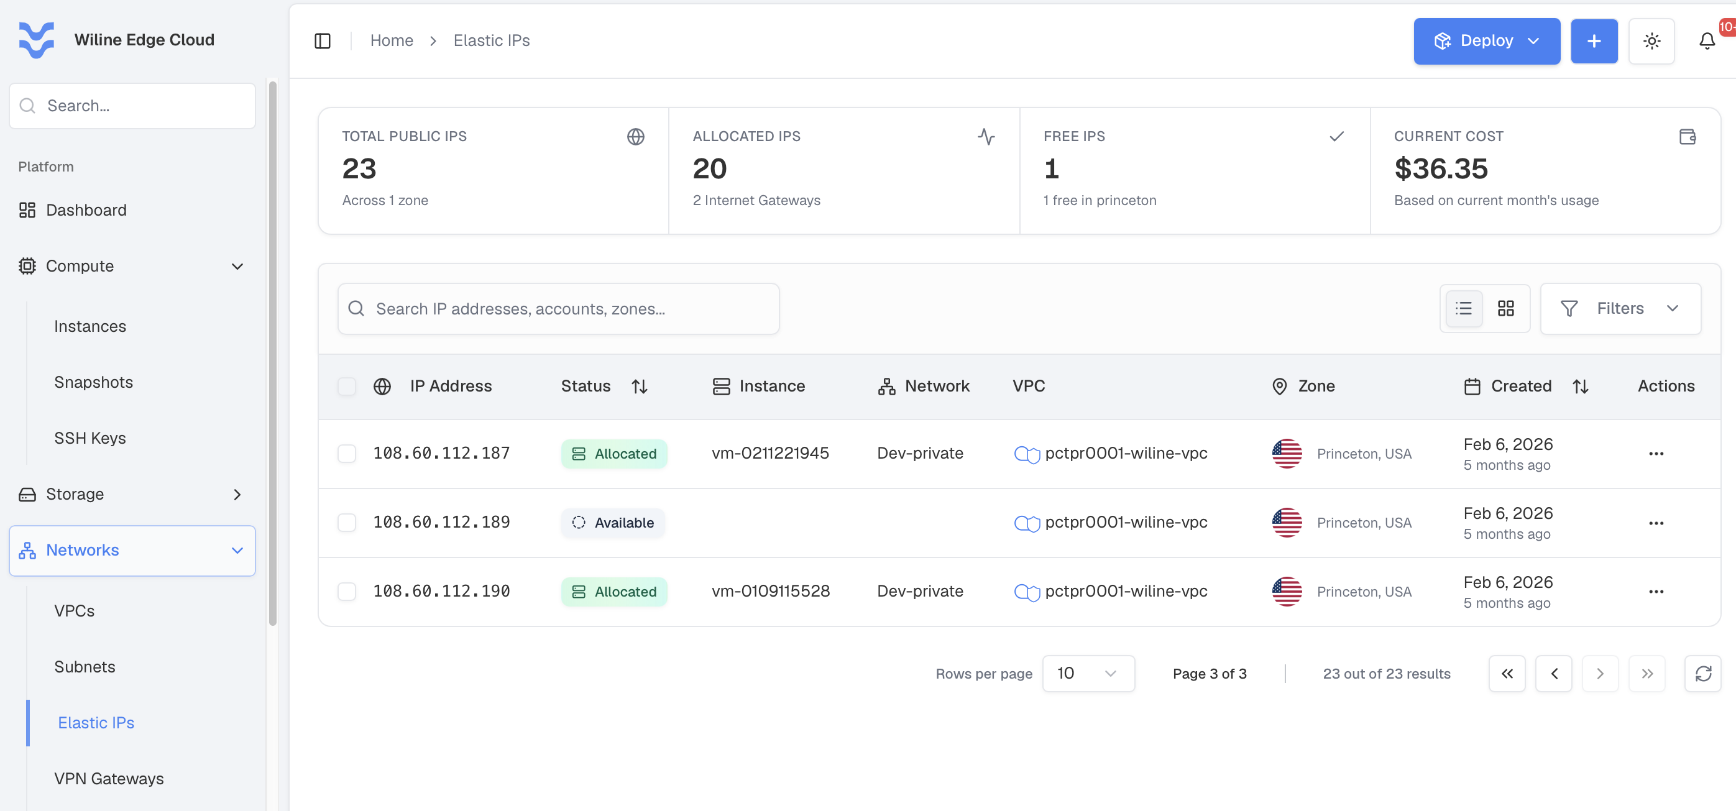Select all rows header checkbox

(x=346, y=387)
